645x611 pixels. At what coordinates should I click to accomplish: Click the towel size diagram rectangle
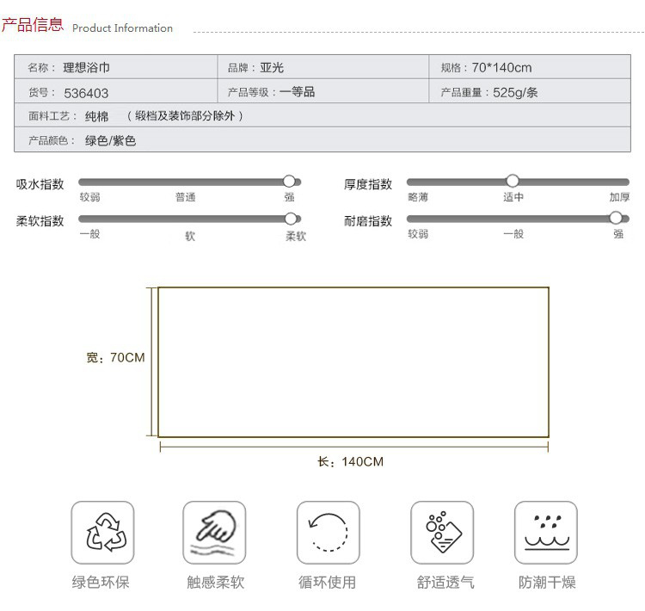click(x=353, y=362)
